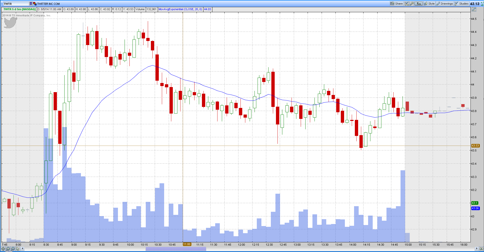The width and height of the screenshot is (484, 252).
Task: Click the green 43.1 price bubble
Action: pyautogui.click(x=475, y=203)
